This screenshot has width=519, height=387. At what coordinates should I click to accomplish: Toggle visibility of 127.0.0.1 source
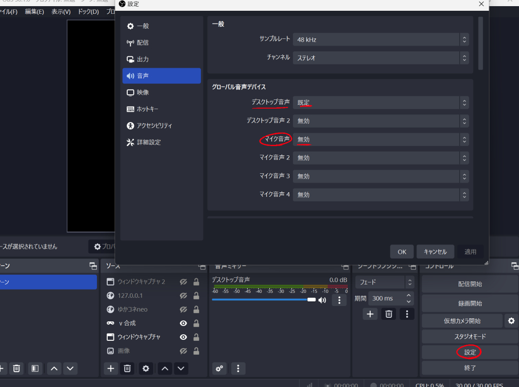pyautogui.click(x=184, y=296)
